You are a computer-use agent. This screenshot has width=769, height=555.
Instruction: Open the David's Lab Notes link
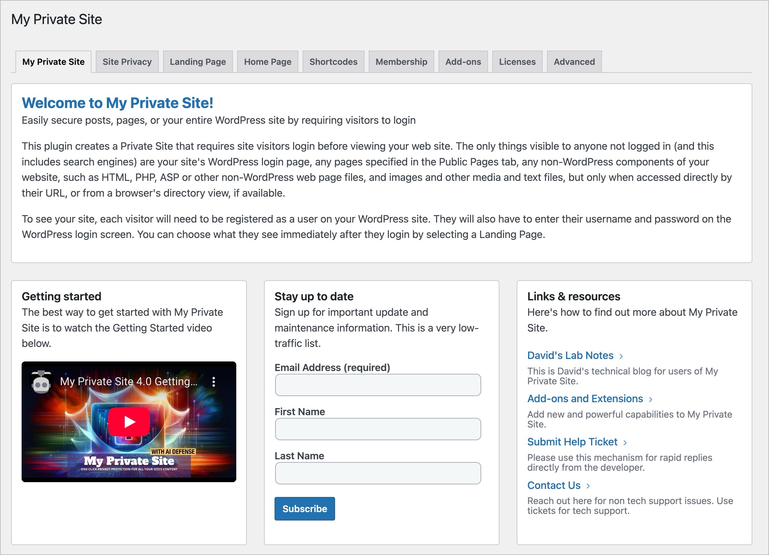click(570, 355)
